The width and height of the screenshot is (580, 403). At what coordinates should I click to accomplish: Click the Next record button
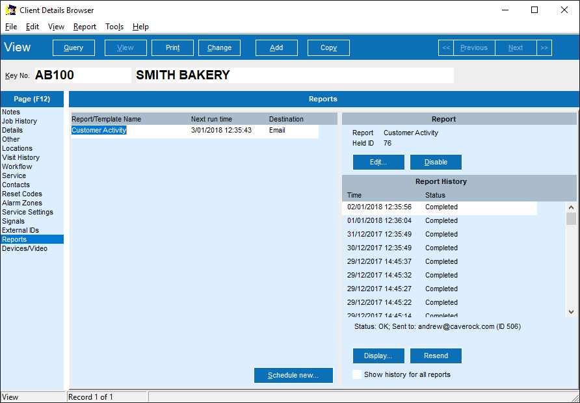pos(516,47)
